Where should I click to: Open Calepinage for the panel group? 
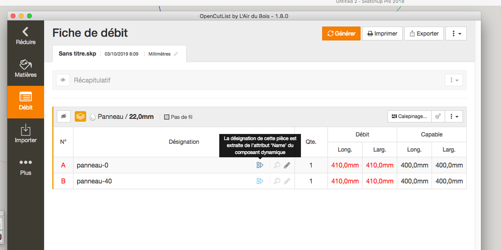coord(410,116)
